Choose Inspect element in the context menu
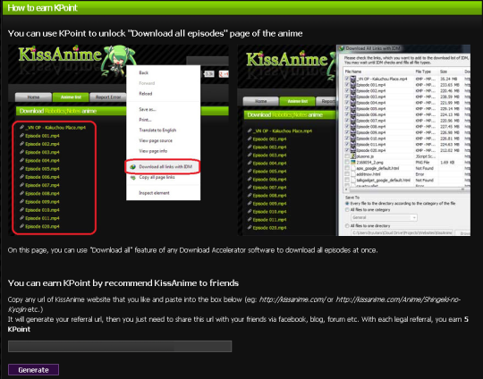The width and height of the screenshot is (483, 379). tap(154, 193)
